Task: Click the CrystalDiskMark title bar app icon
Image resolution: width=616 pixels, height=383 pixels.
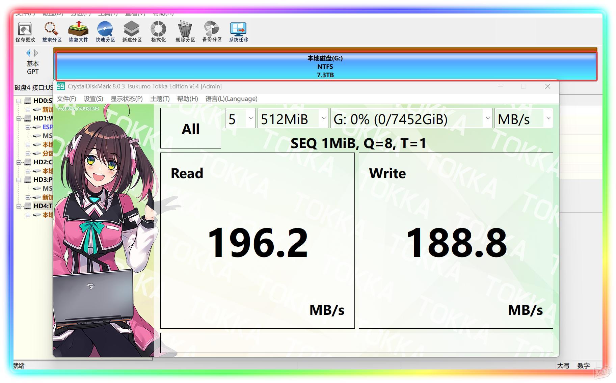Action: pos(60,86)
